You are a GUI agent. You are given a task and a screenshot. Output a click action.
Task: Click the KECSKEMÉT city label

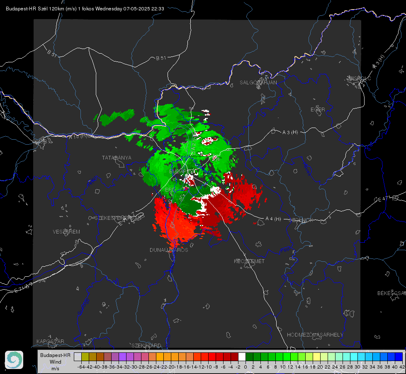pos(249,261)
